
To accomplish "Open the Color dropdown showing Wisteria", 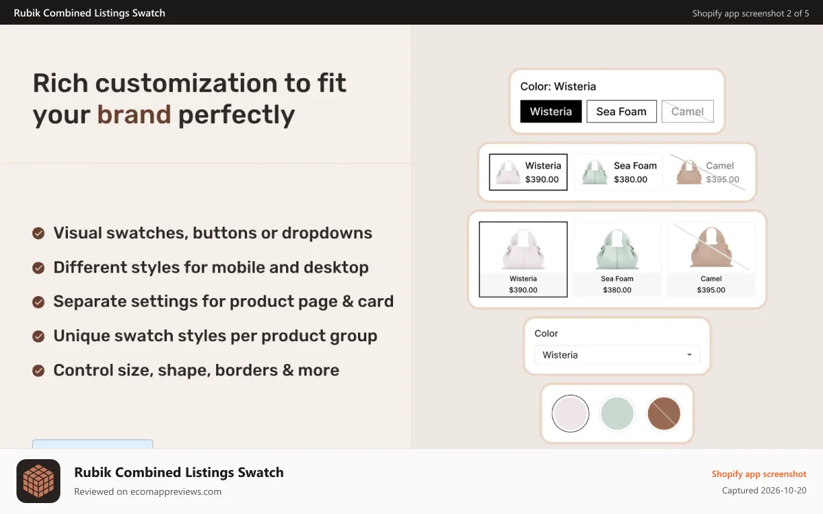I will pos(617,355).
